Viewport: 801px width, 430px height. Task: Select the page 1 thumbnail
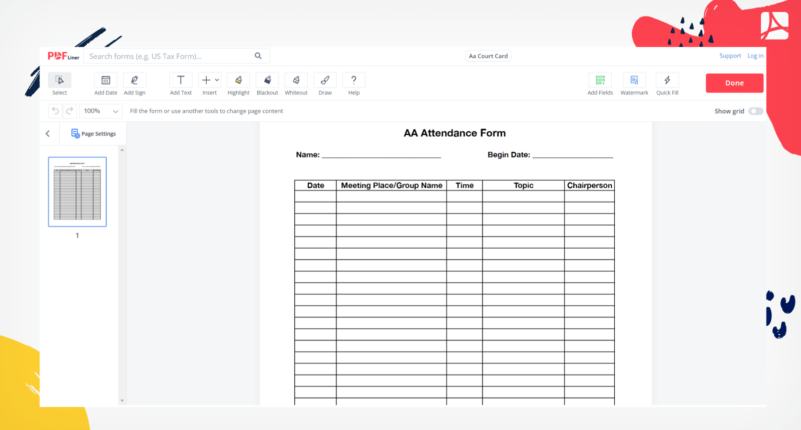(77, 191)
